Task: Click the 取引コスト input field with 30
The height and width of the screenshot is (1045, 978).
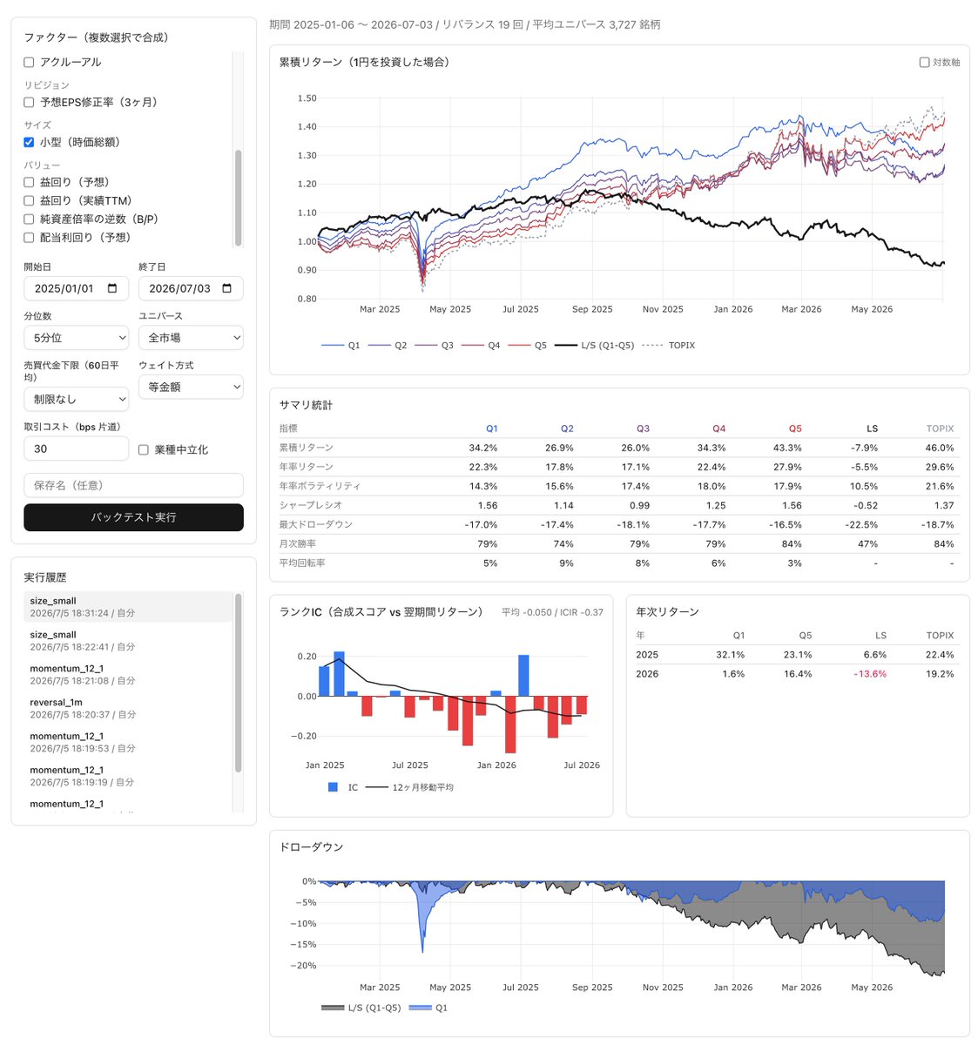Action: (x=76, y=448)
